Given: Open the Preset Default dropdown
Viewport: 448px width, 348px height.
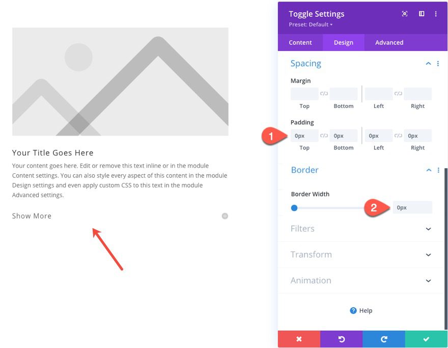Looking at the screenshot, I should tap(311, 24).
